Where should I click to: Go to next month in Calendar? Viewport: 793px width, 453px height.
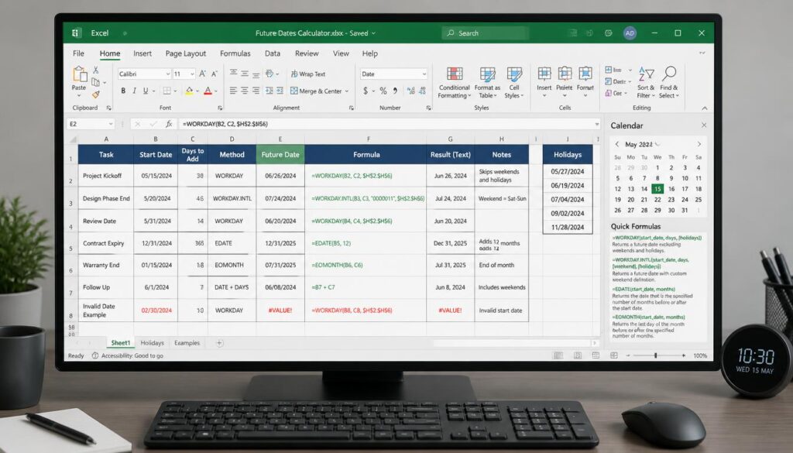coord(699,144)
